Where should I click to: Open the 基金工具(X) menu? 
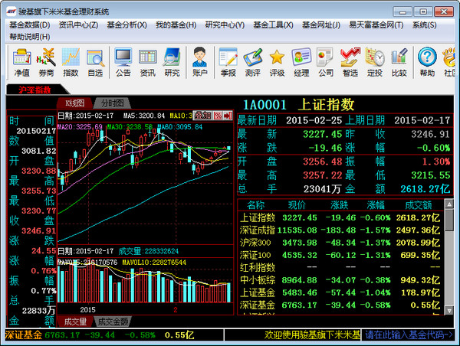coord(273,25)
